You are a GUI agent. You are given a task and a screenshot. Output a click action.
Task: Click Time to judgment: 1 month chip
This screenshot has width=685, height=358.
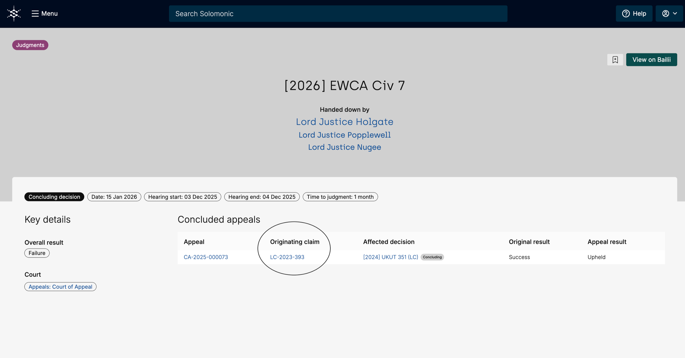click(x=340, y=197)
